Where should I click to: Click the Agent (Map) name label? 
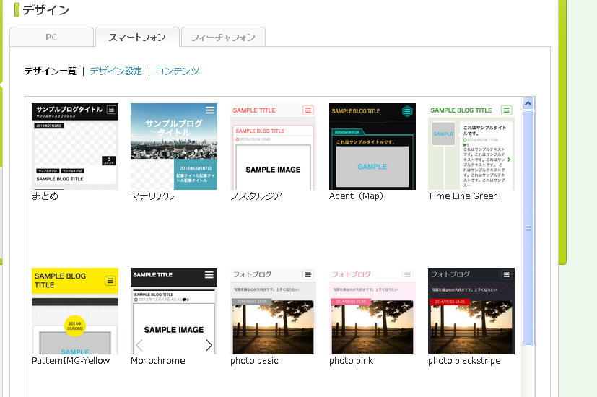click(x=357, y=196)
